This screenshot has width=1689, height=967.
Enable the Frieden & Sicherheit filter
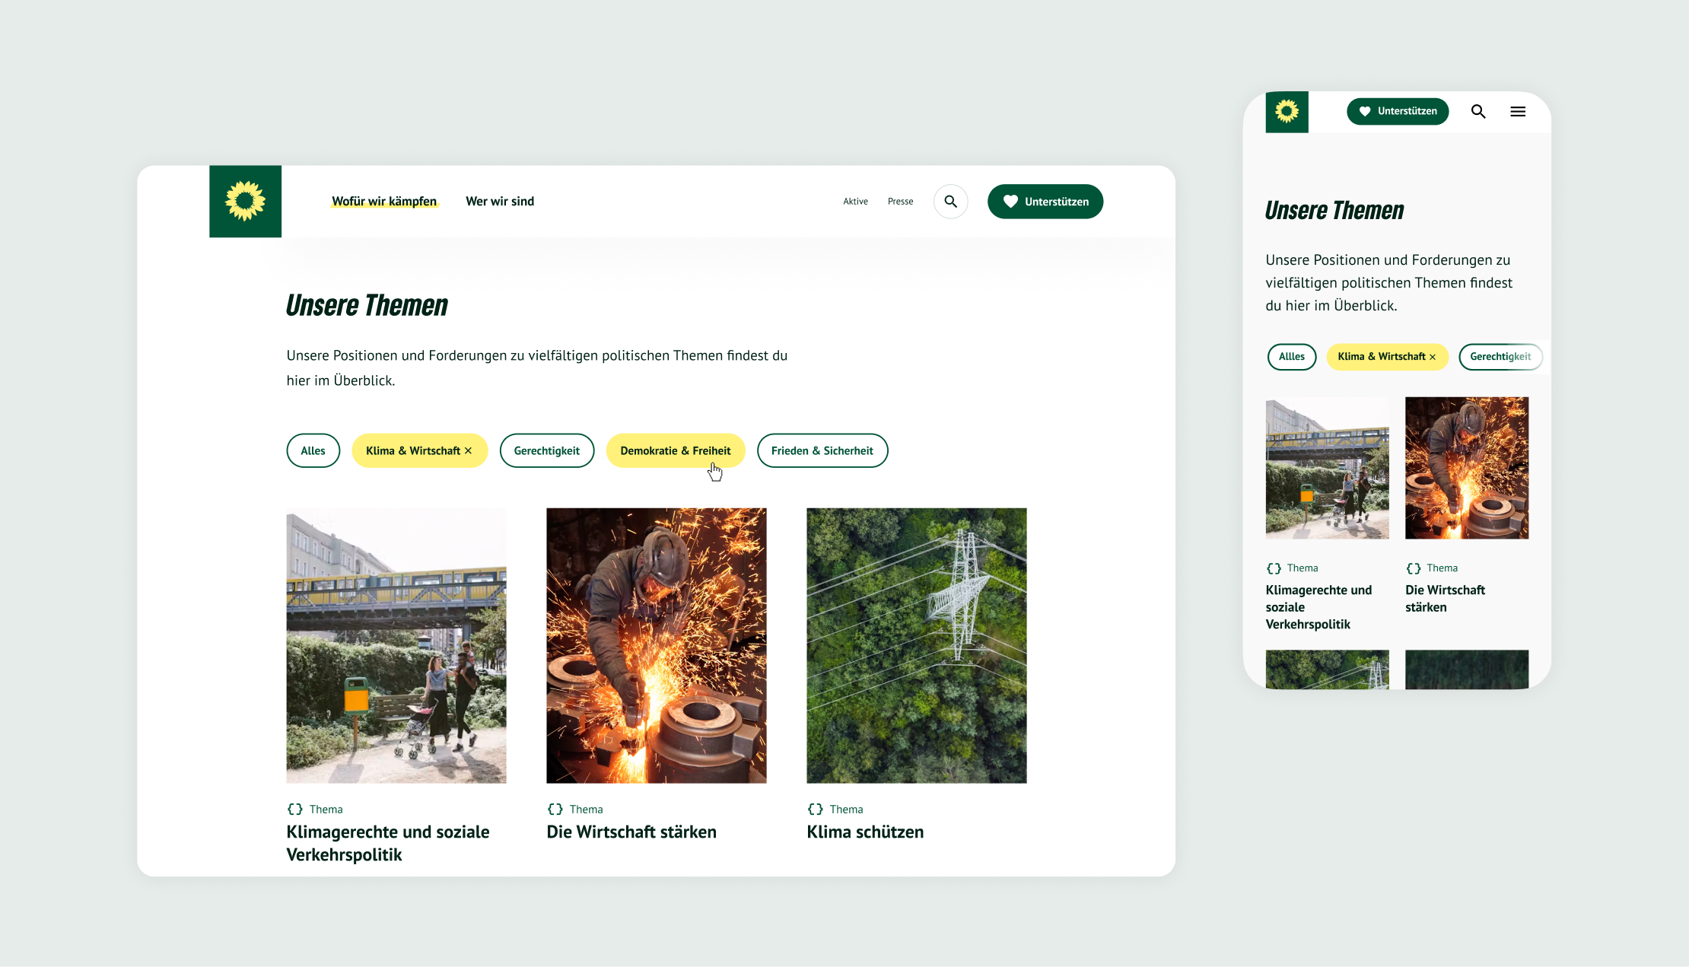(822, 450)
